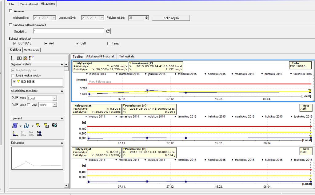Select the Mittaustieto tab
This screenshot has height=195, width=315.
tap(48, 4)
